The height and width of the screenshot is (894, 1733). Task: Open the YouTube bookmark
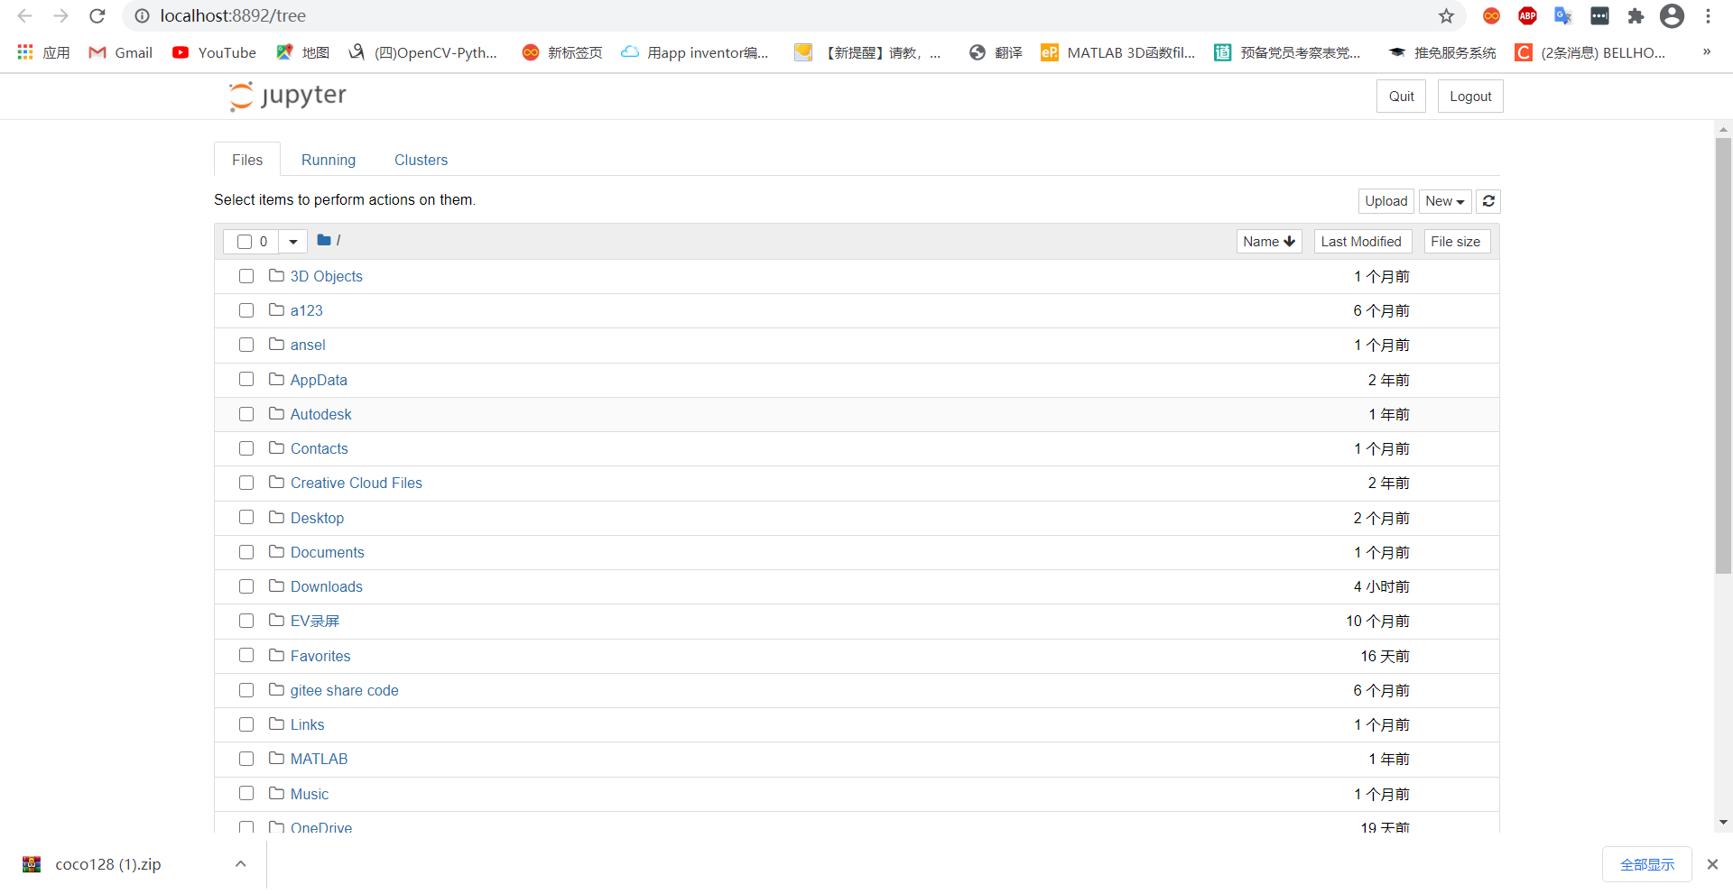click(215, 52)
